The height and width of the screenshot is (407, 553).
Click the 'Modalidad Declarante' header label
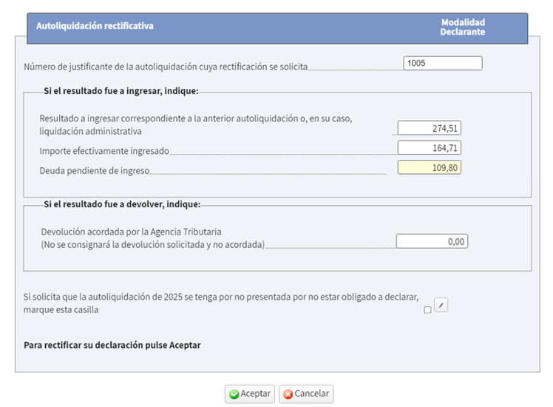[462, 27]
